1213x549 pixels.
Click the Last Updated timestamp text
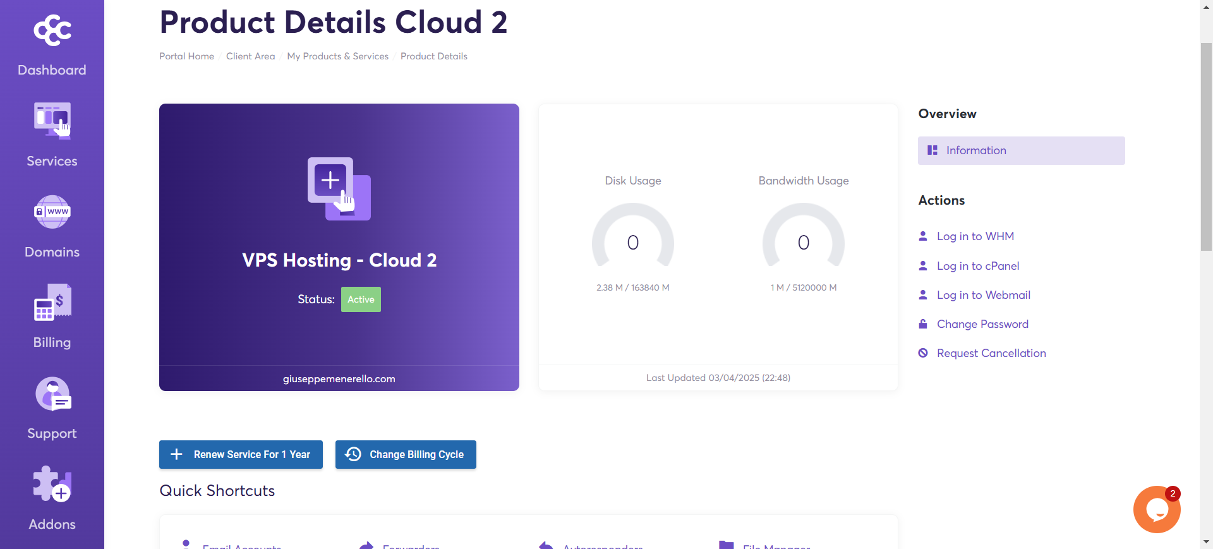pyautogui.click(x=718, y=378)
